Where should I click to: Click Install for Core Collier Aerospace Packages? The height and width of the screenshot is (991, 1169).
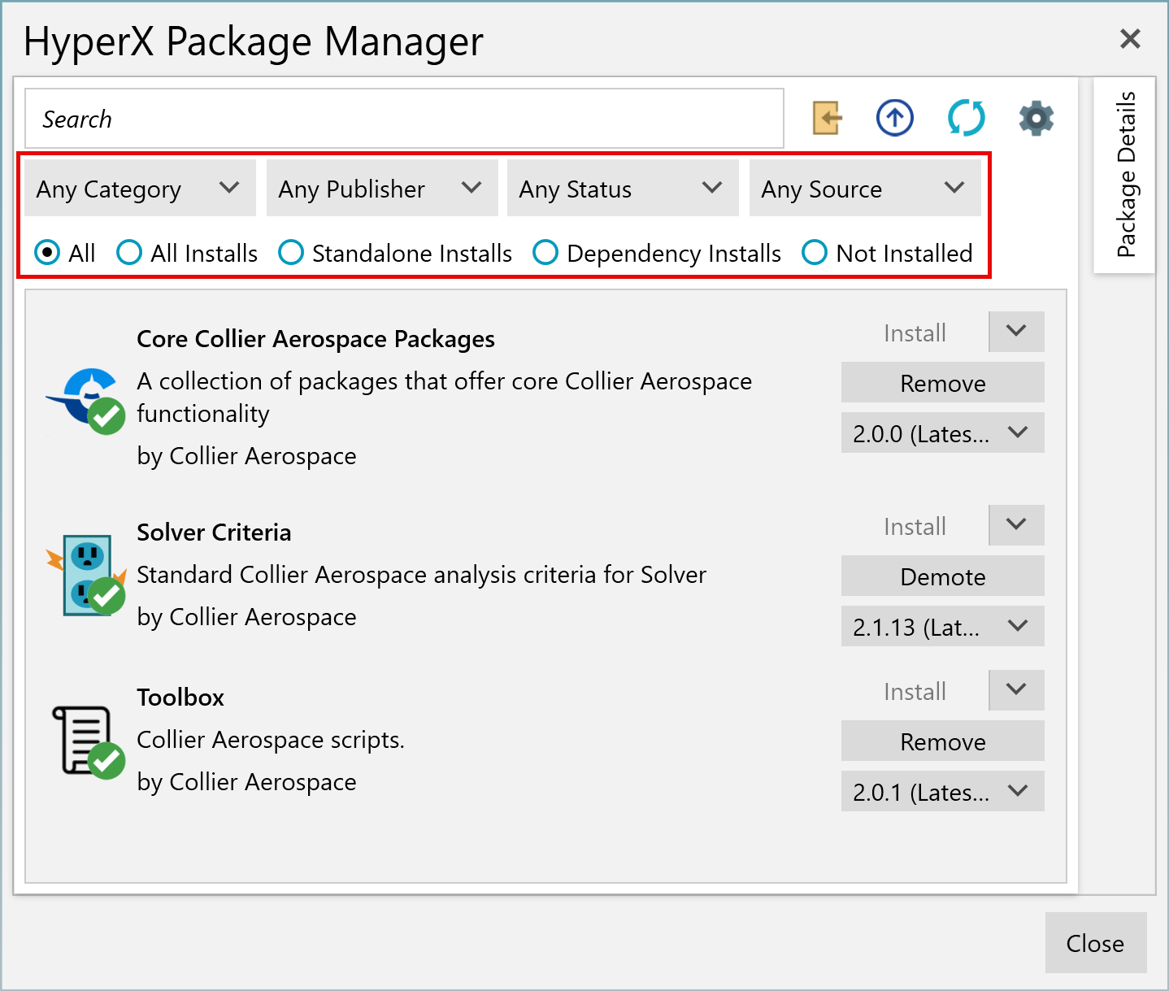915,332
